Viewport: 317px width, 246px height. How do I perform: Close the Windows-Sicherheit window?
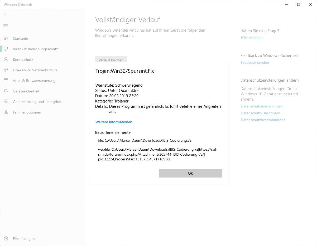tap(311, 4)
